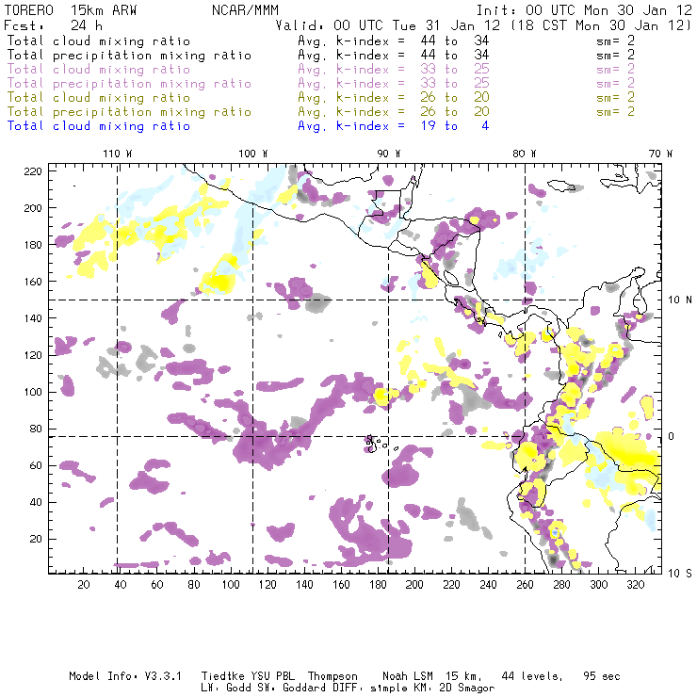Select "120" on the horizontal axis
The height and width of the screenshot is (697, 697).
coord(267,585)
